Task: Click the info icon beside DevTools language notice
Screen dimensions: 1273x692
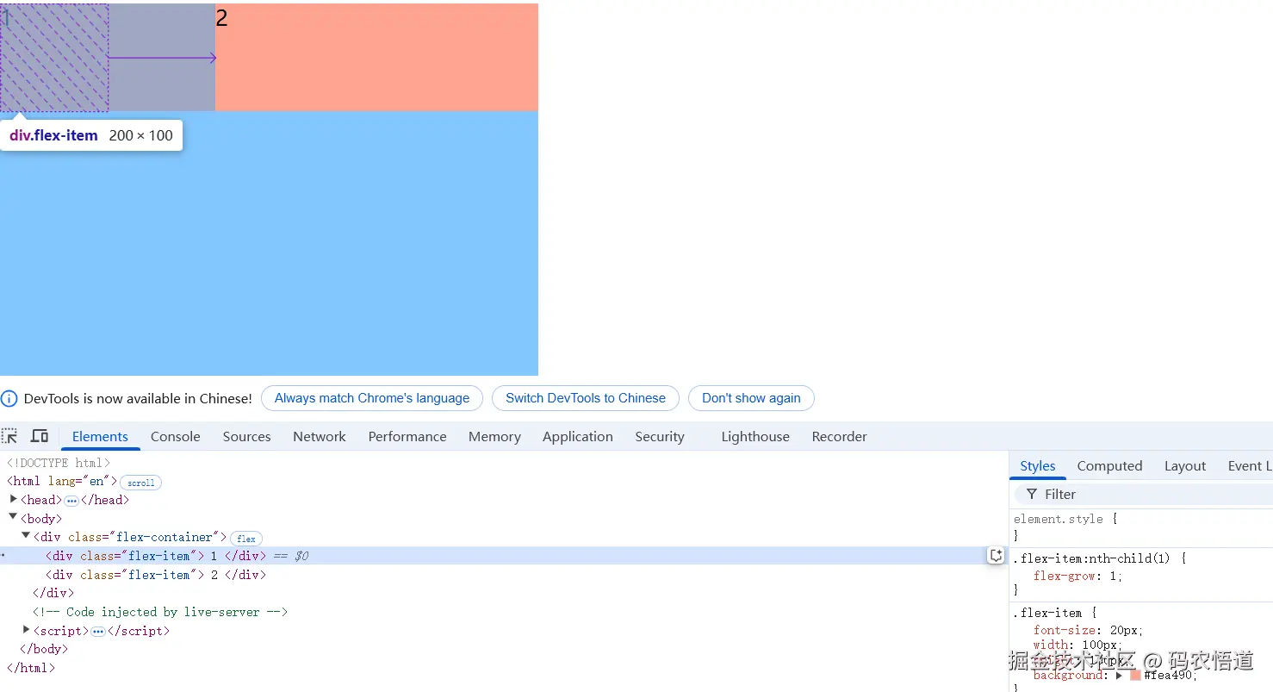Action: click(9, 398)
